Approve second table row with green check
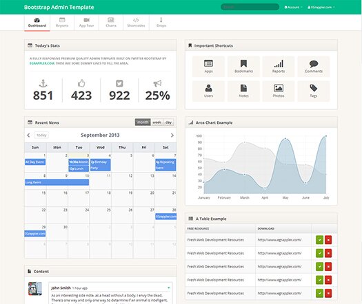 pyautogui.click(x=319, y=253)
